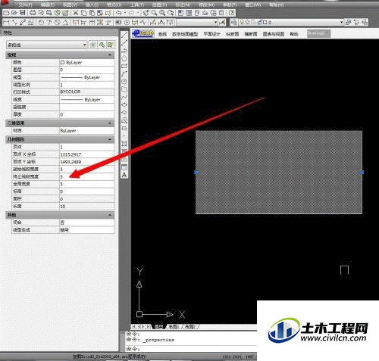Screen dimensions: 379x361
Task: Choose the Revision Cloud tool
Action: (x=124, y=89)
